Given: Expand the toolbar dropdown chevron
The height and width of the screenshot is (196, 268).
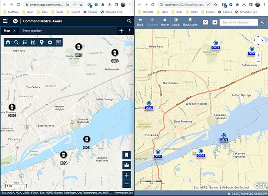Looking at the screenshot, I should tap(205, 22).
